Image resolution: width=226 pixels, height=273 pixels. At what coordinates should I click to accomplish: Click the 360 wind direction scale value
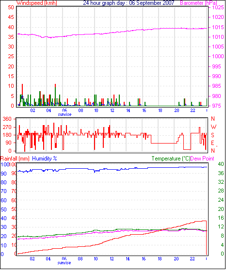(x=7, y=119)
